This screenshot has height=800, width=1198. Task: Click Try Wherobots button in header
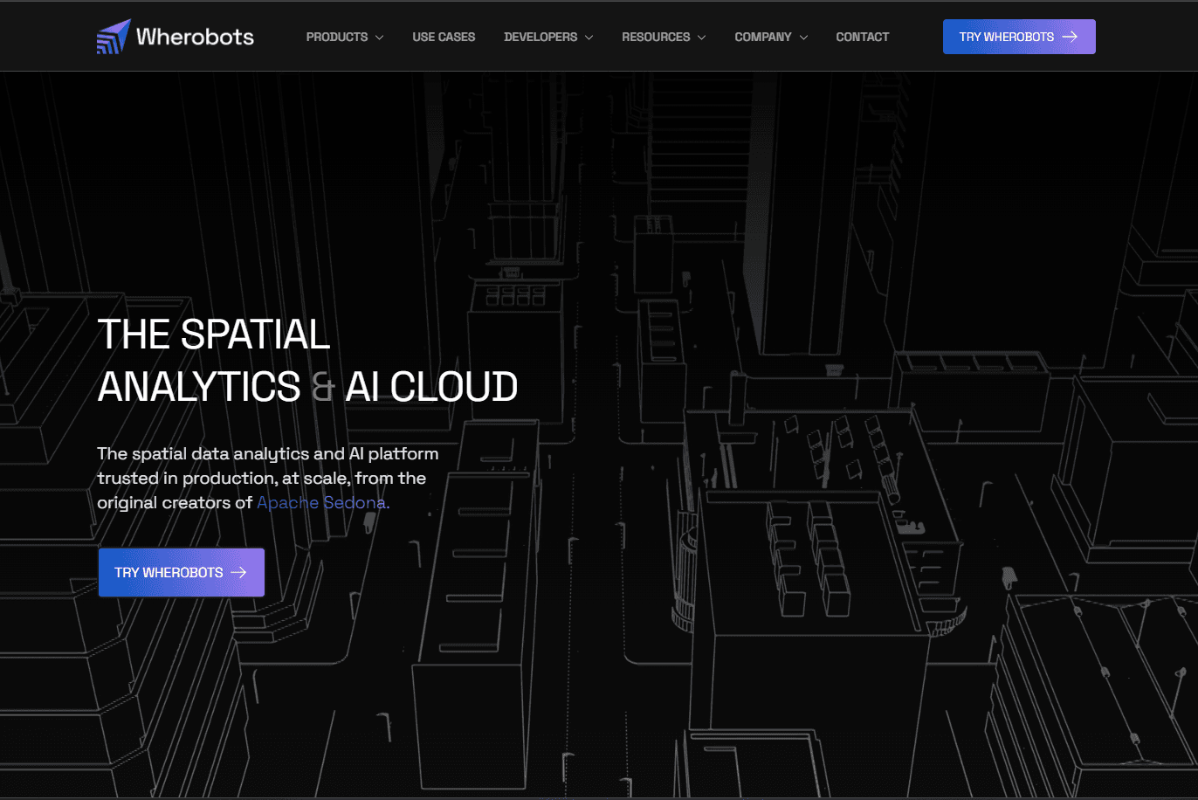coord(1019,37)
